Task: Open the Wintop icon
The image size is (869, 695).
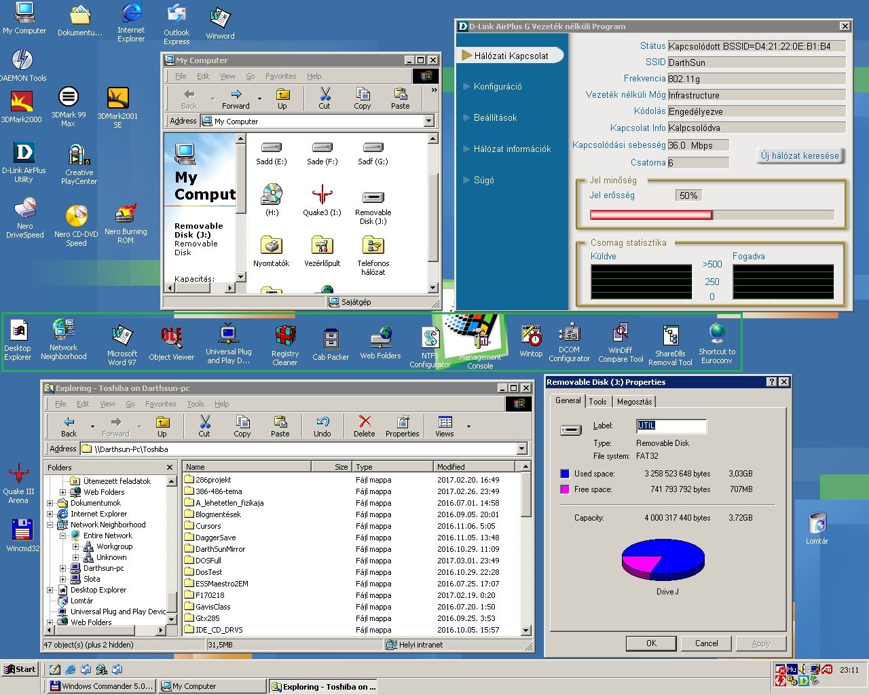Action: pyautogui.click(x=531, y=341)
